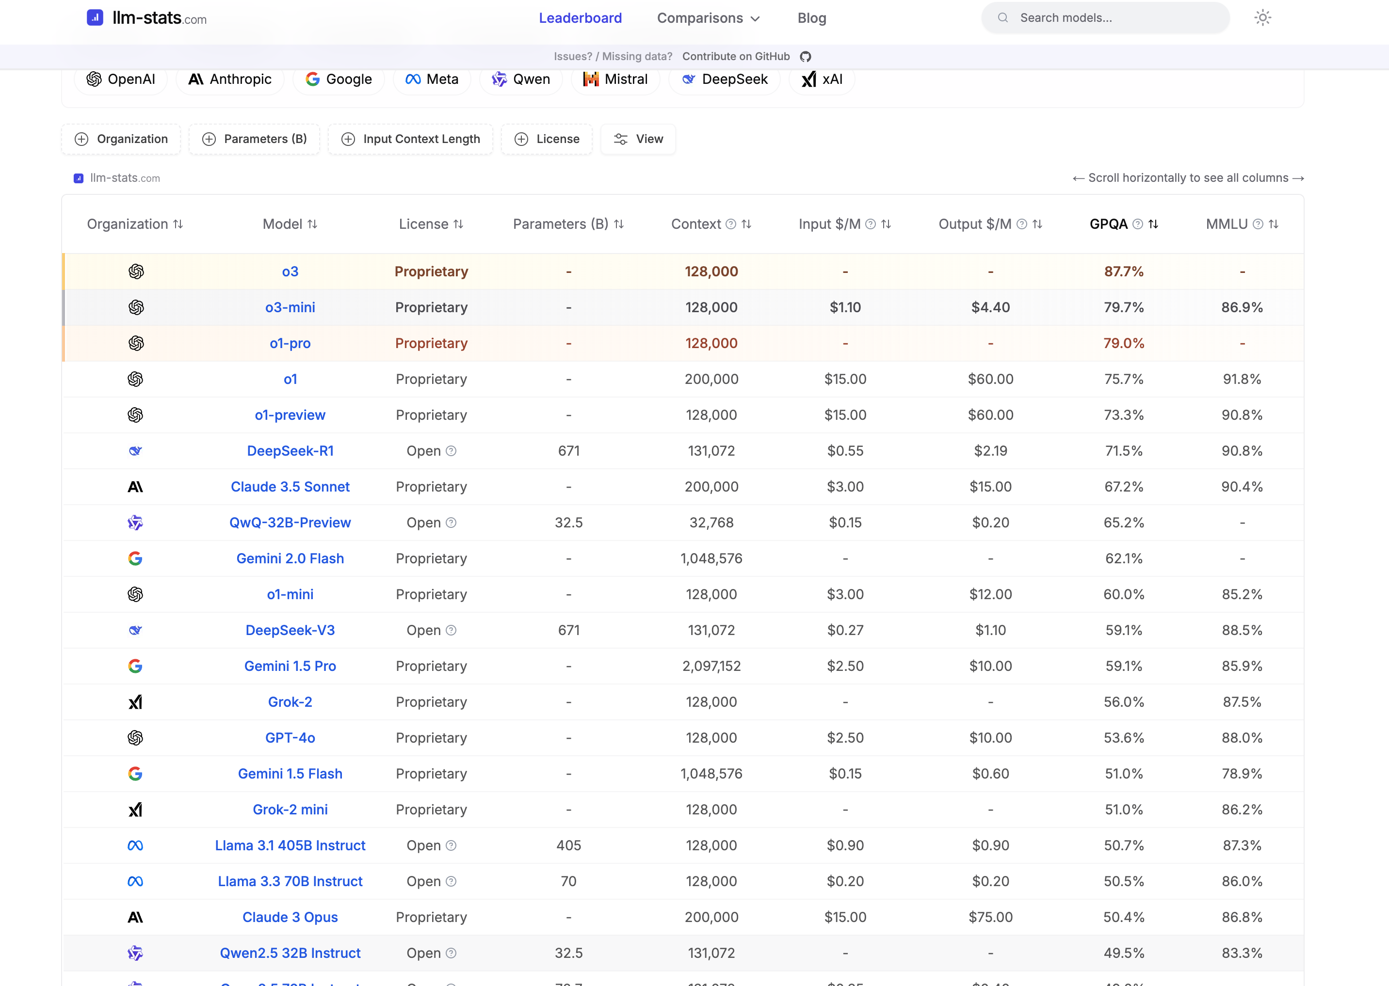Filter models by DeepSeek chip

[725, 80]
